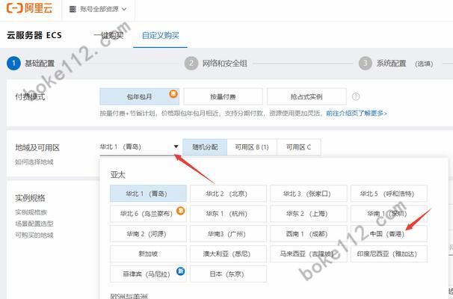Choose 包年包月 billing mode
The width and height of the screenshot is (453, 299).
coord(139,96)
